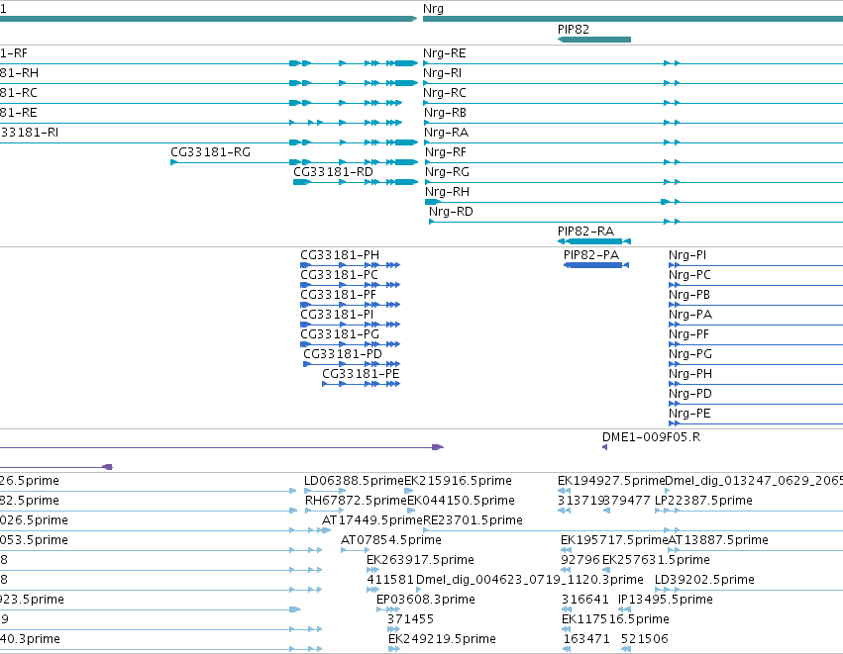
Task: Click EST AT13887.5prime label
Action: click(x=718, y=540)
